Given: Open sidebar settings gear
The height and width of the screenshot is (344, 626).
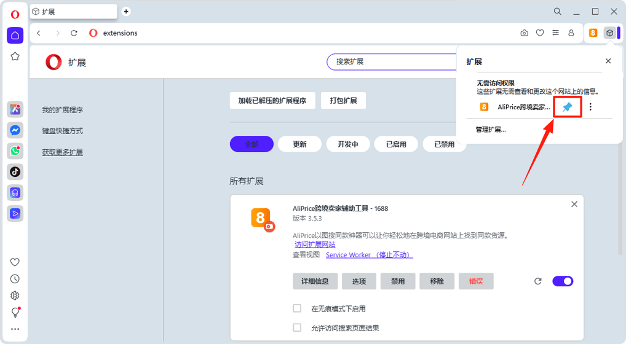Looking at the screenshot, I should (15, 295).
